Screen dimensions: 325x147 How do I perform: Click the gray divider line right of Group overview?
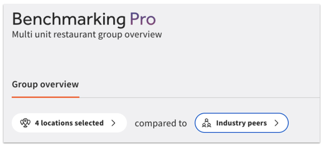point(200,98)
